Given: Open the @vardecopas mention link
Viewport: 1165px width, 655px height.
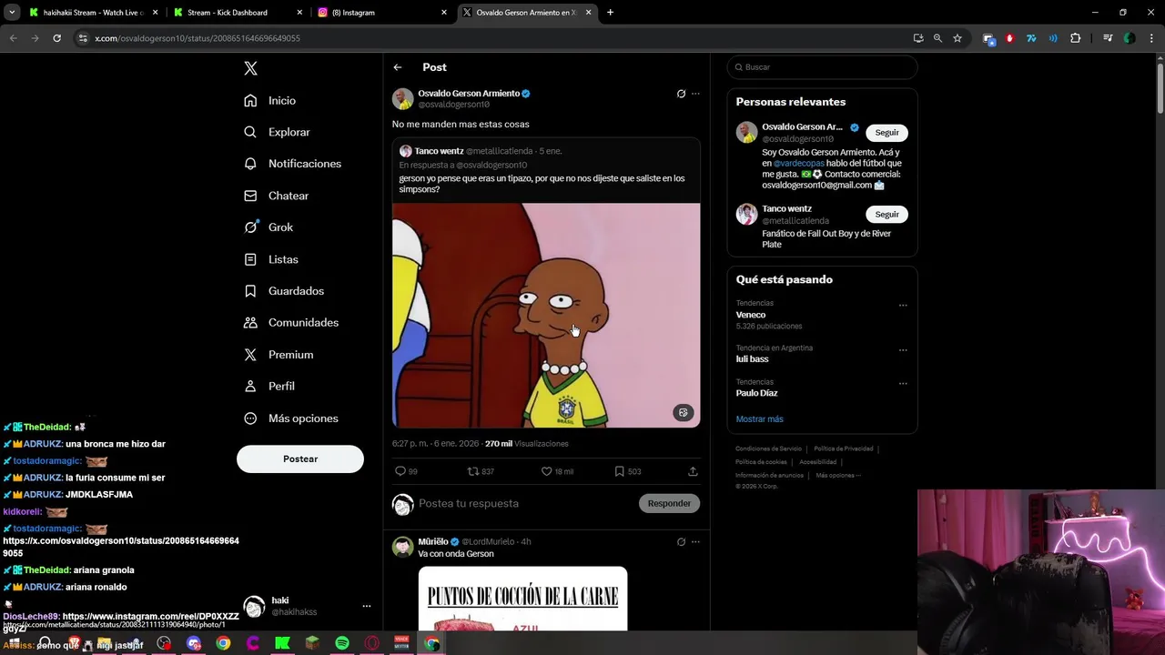Looking at the screenshot, I should (798, 164).
